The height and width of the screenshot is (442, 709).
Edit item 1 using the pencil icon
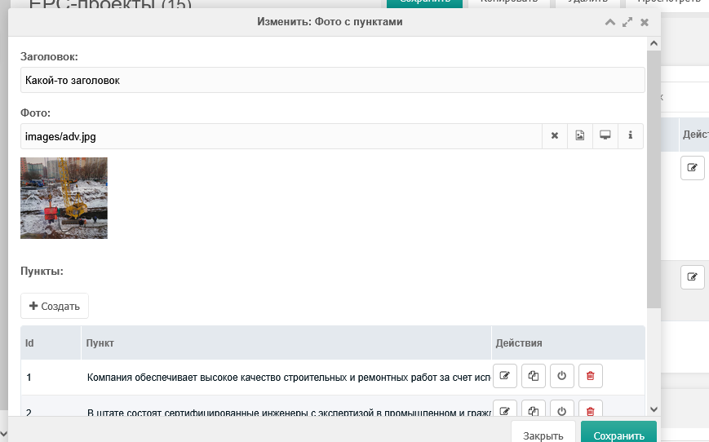[505, 376]
